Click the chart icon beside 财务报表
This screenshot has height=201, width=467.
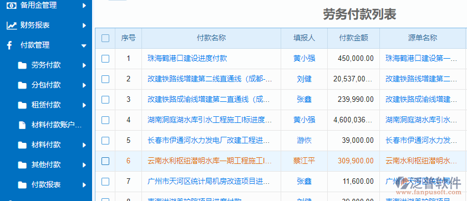tap(11, 25)
